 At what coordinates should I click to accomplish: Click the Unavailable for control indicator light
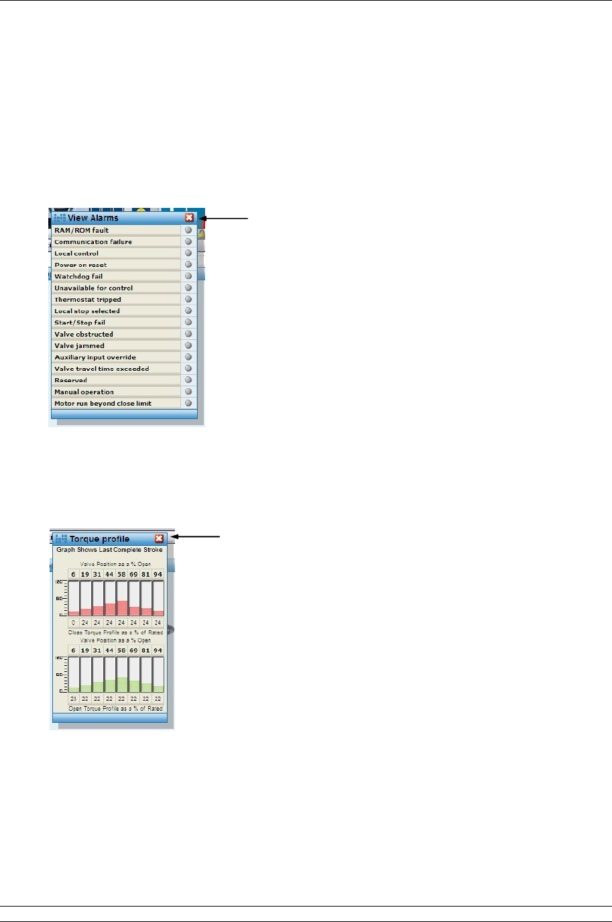point(188,288)
